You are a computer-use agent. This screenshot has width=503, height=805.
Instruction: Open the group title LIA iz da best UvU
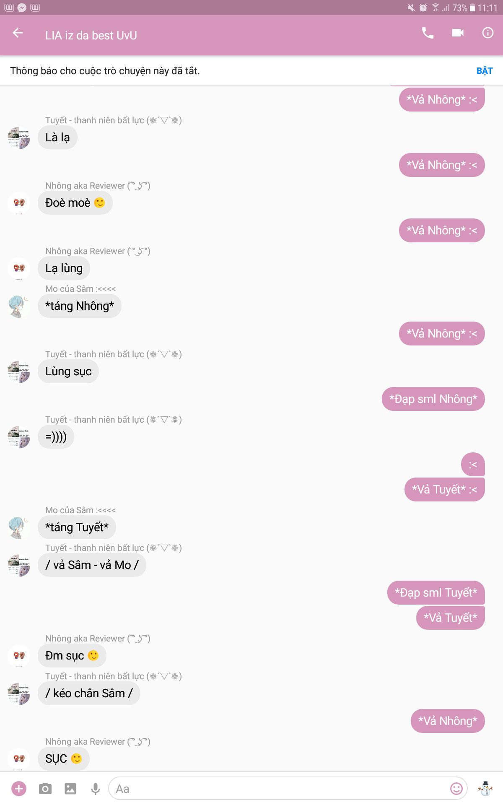pos(91,35)
